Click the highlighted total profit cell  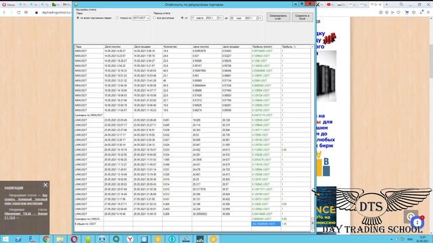coord(266,223)
